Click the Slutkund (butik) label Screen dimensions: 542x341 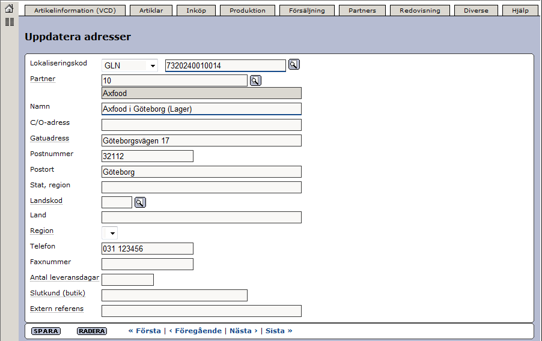(57, 294)
